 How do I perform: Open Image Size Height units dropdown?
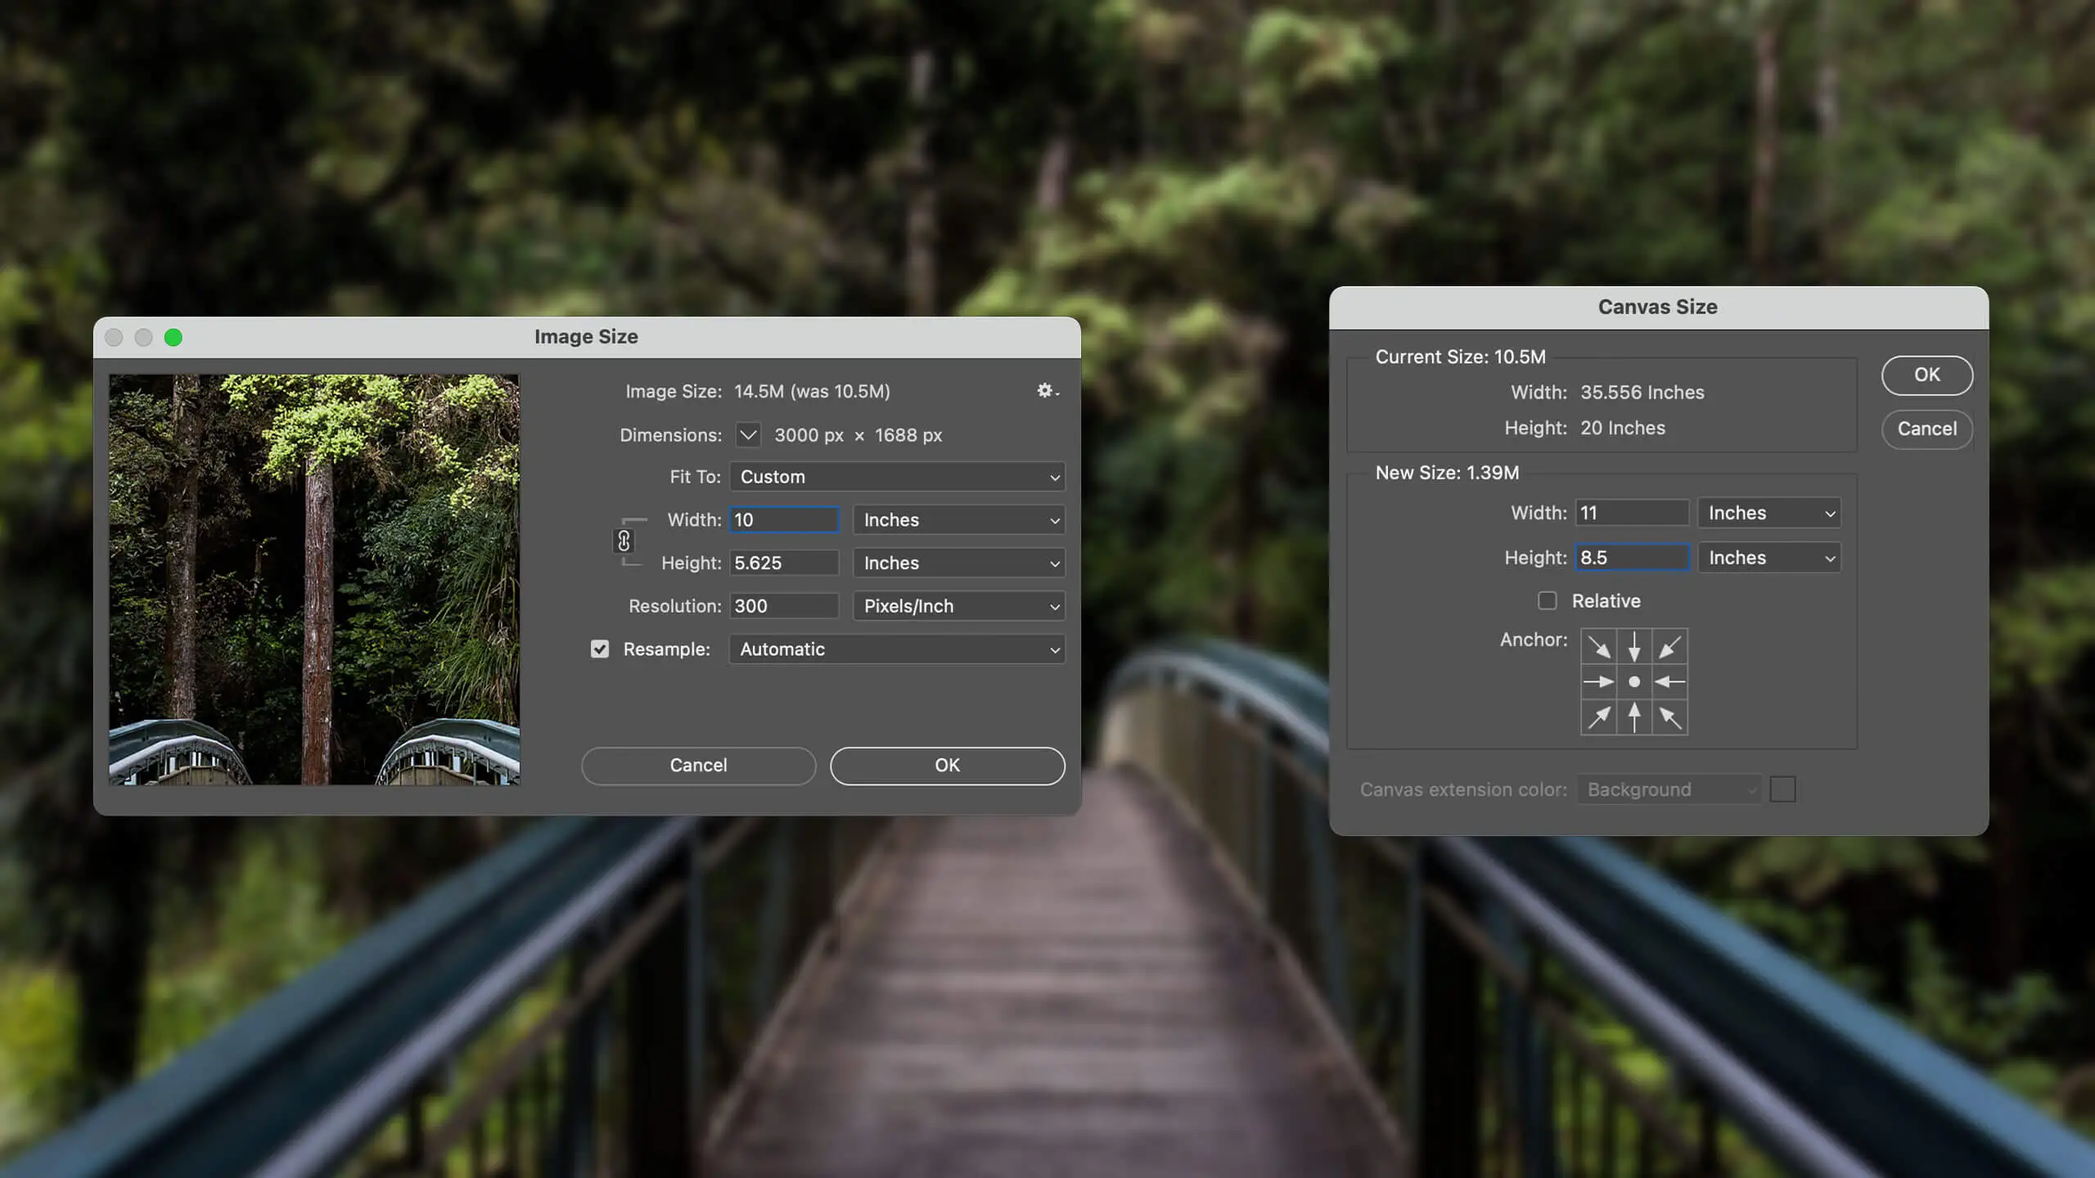point(959,563)
